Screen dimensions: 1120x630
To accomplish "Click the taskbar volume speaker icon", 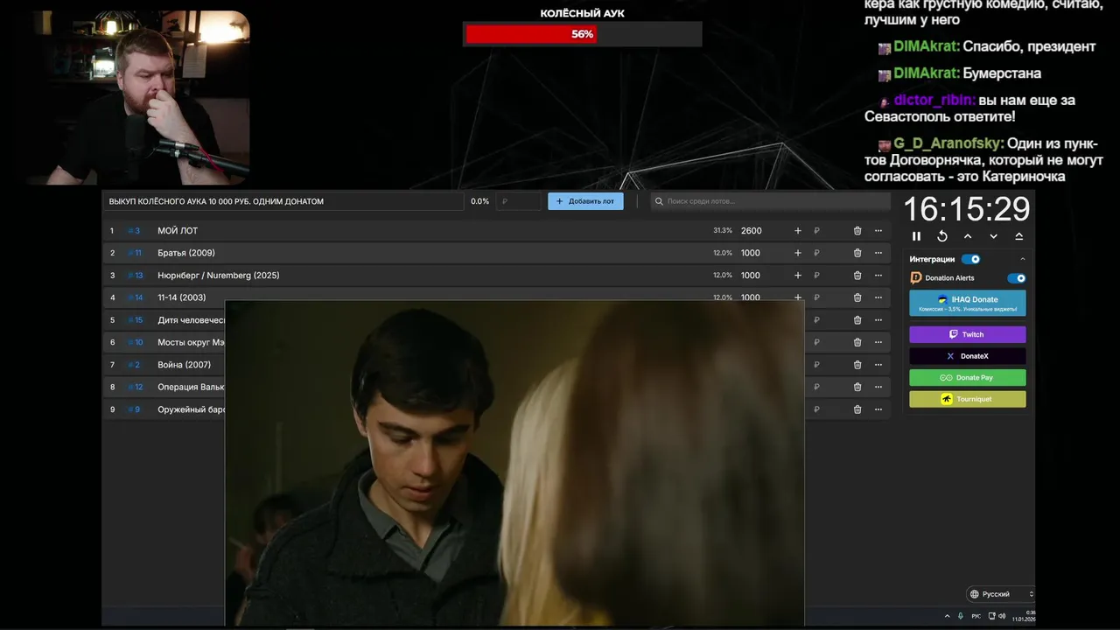I will [x=1002, y=616].
